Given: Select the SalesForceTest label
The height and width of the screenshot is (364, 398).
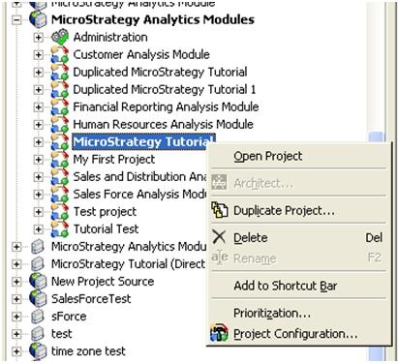Looking at the screenshot, I should 91,298.
